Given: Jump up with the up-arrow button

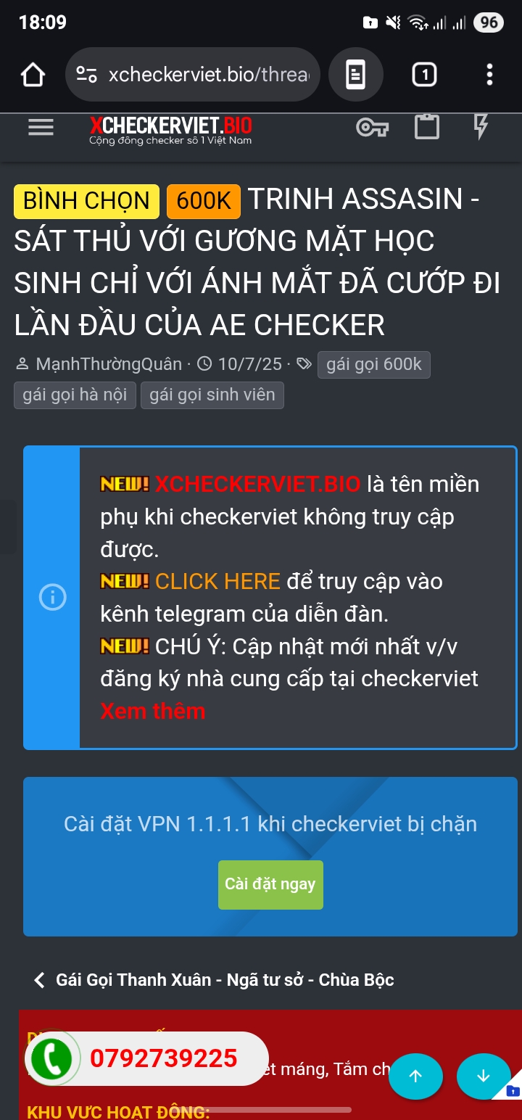Looking at the screenshot, I should tap(415, 1076).
